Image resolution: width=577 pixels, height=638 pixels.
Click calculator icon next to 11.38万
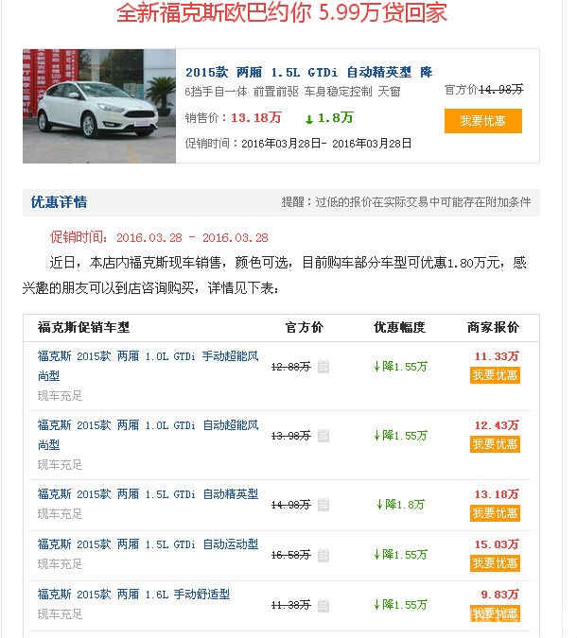click(x=323, y=605)
